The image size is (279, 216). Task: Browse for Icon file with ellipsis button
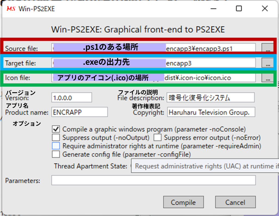[x=268, y=77]
